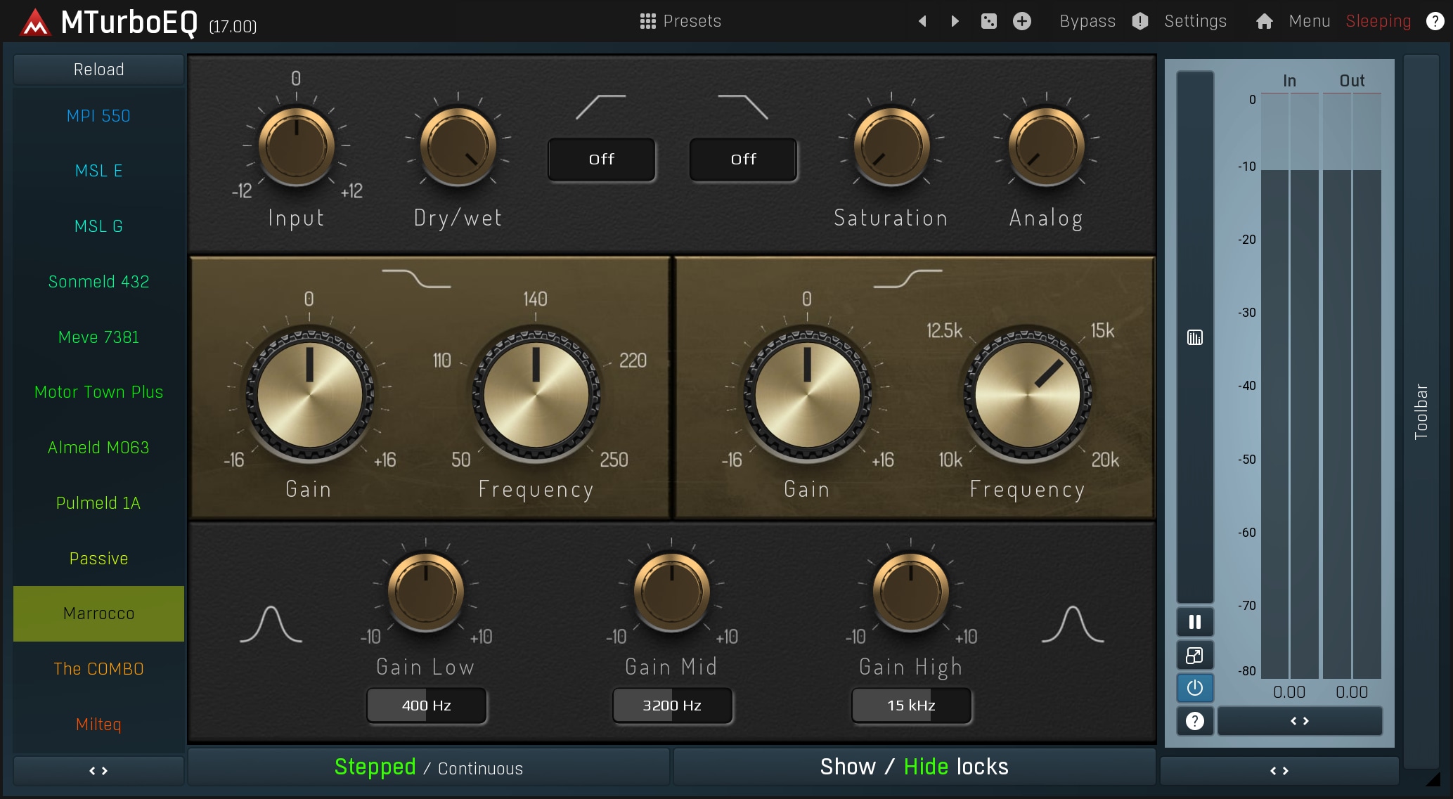Open the Presets menu
The height and width of the screenshot is (799, 1453).
click(680, 21)
